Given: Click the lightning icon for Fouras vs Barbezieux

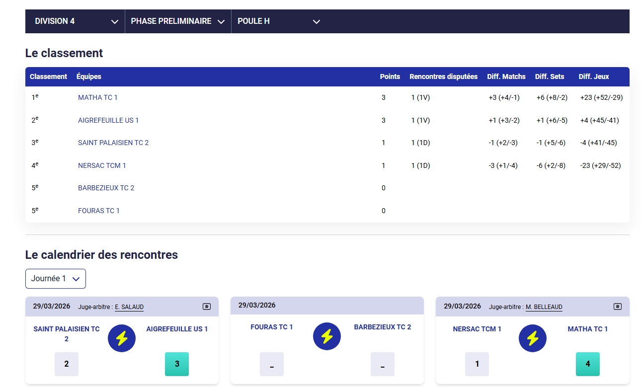Looking at the screenshot, I should 327,336.
